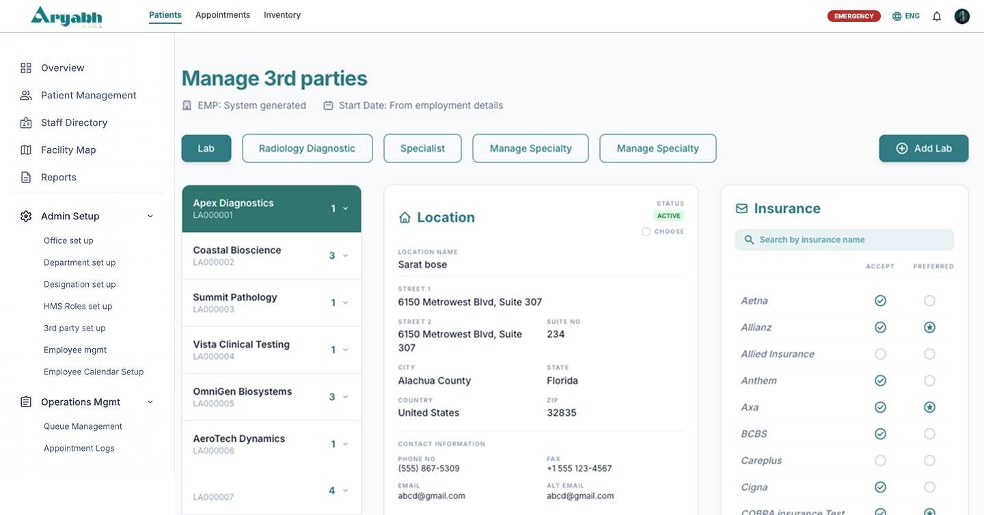984x515 pixels.
Task: Open the Appointments top tab
Action: click(223, 15)
